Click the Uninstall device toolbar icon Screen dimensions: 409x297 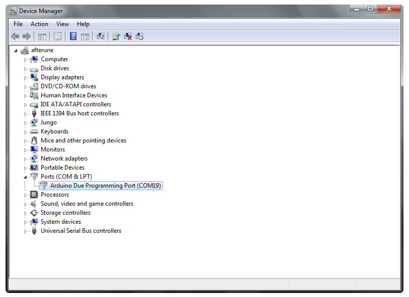pyautogui.click(x=128, y=36)
